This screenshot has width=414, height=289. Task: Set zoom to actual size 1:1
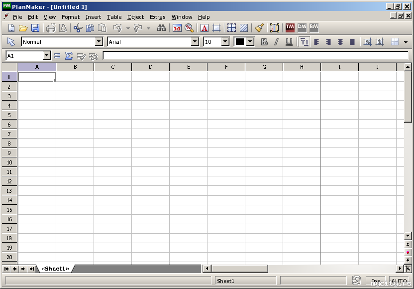(x=177, y=28)
